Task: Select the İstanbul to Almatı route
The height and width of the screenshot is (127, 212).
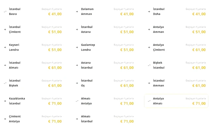Action: click(x=32, y=65)
